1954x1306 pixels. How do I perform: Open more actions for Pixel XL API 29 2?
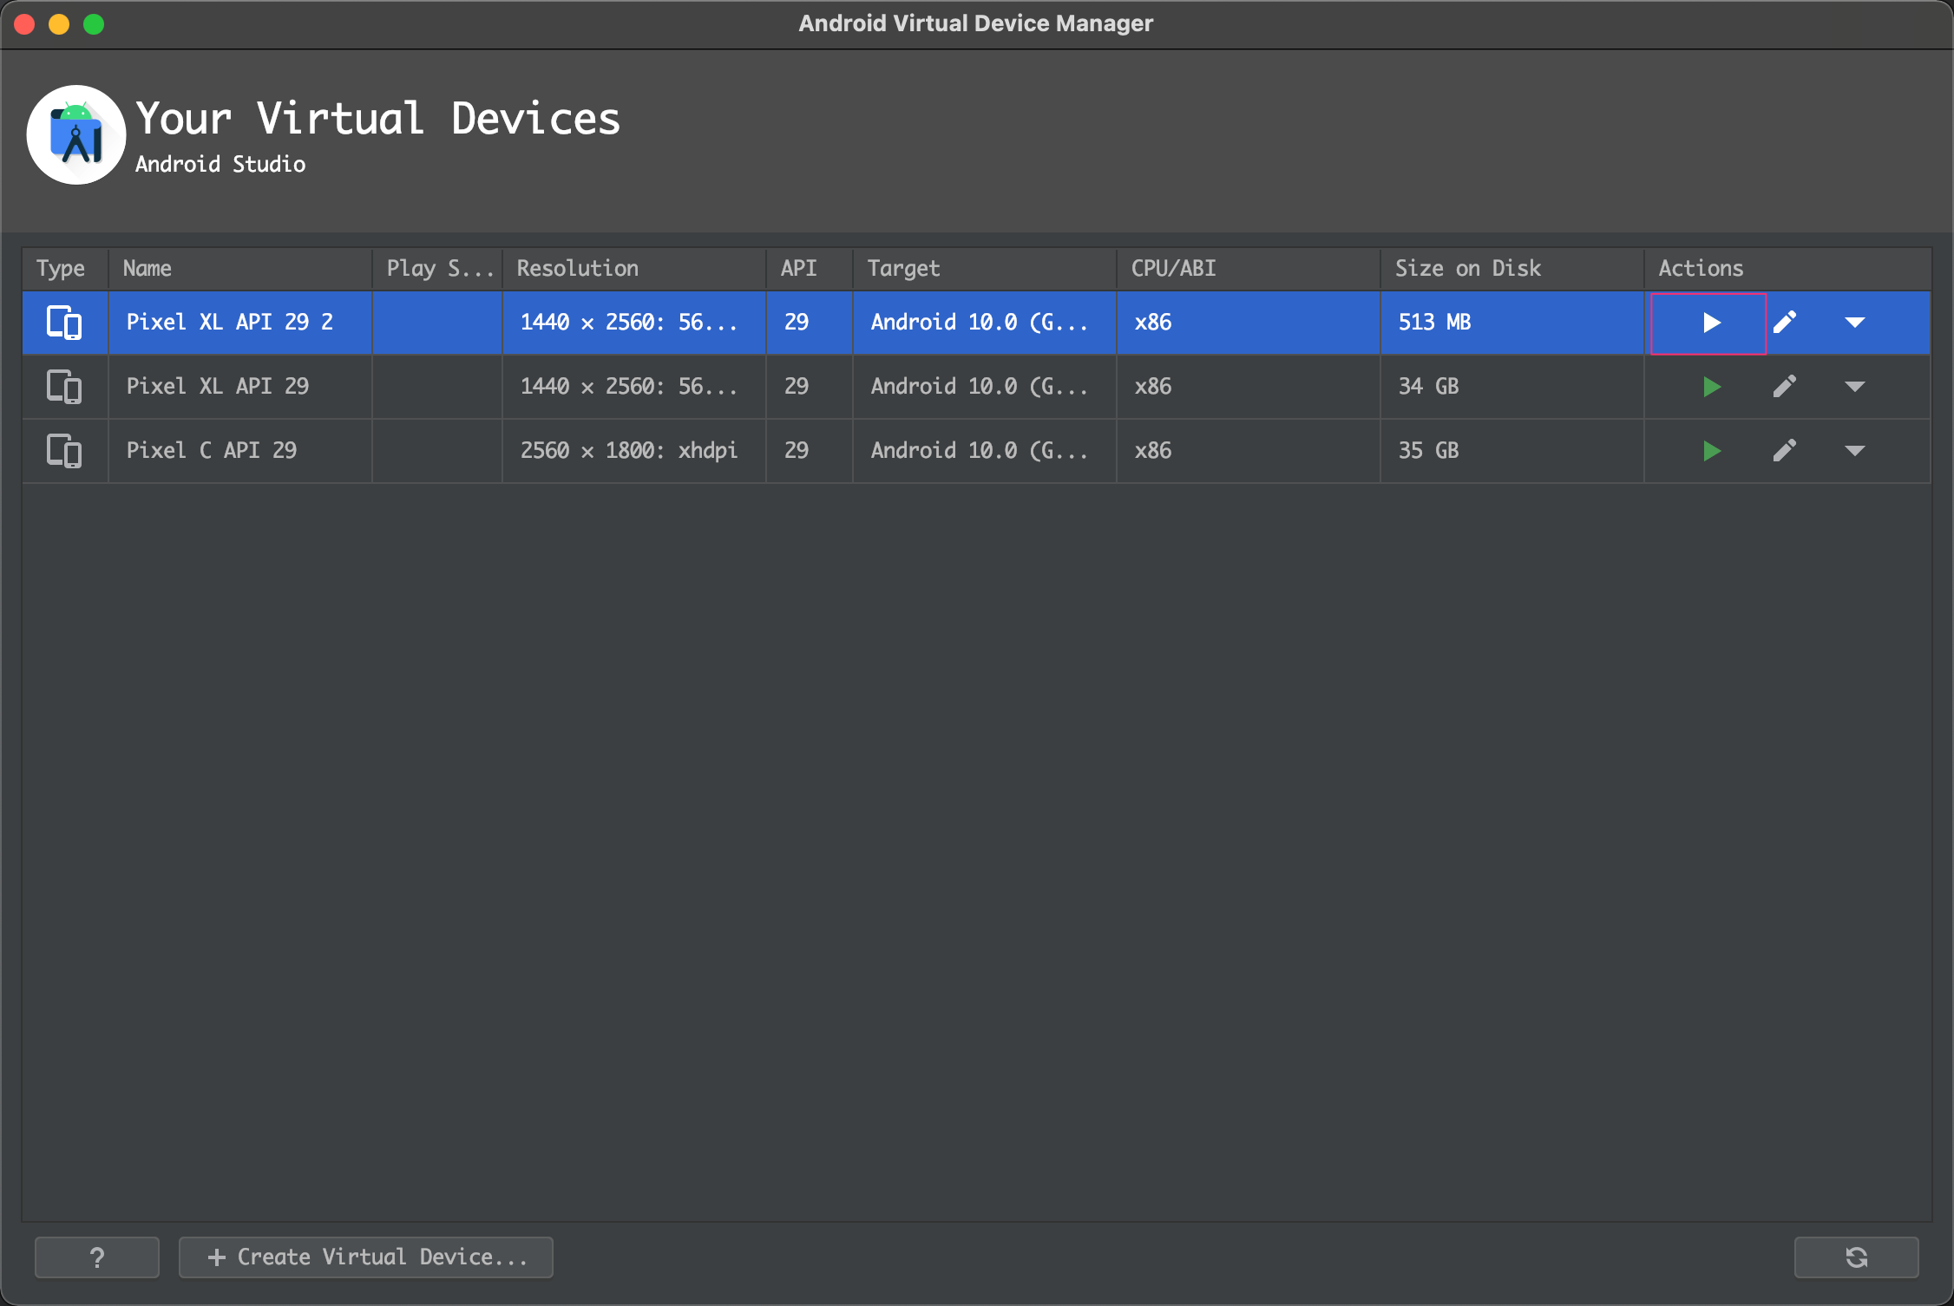tap(1855, 323)
